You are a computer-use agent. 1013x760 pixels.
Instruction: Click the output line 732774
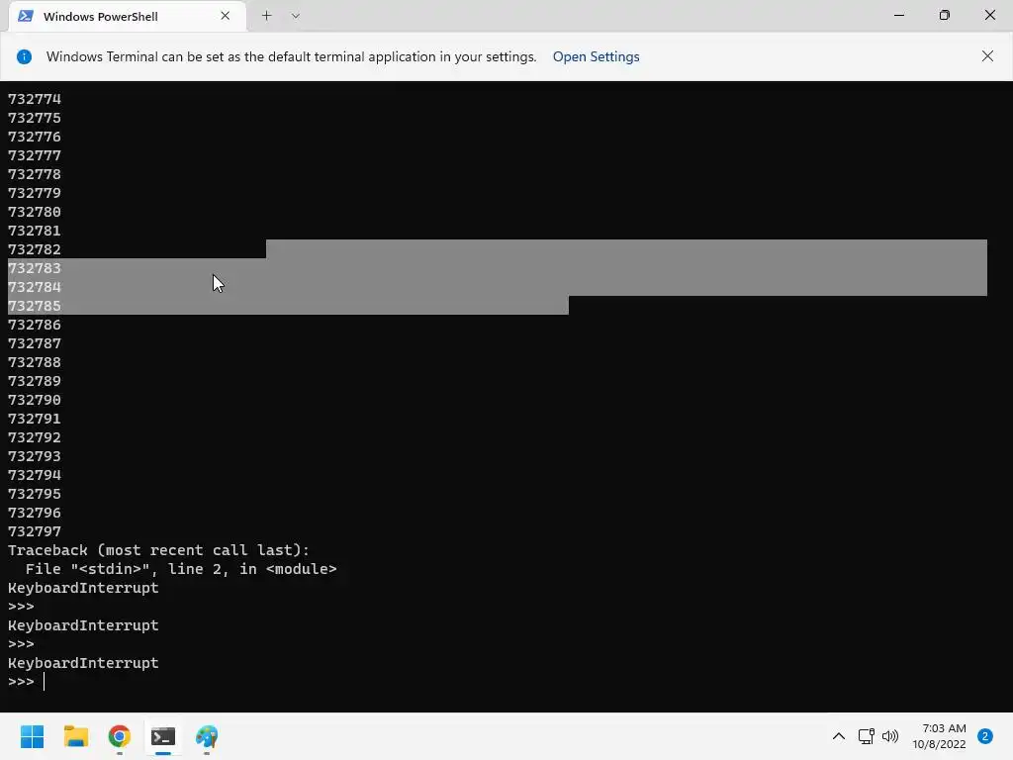(35, 99)
